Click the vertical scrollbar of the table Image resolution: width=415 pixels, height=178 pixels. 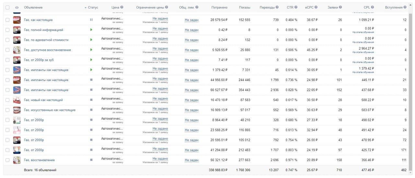coord(410,91)
